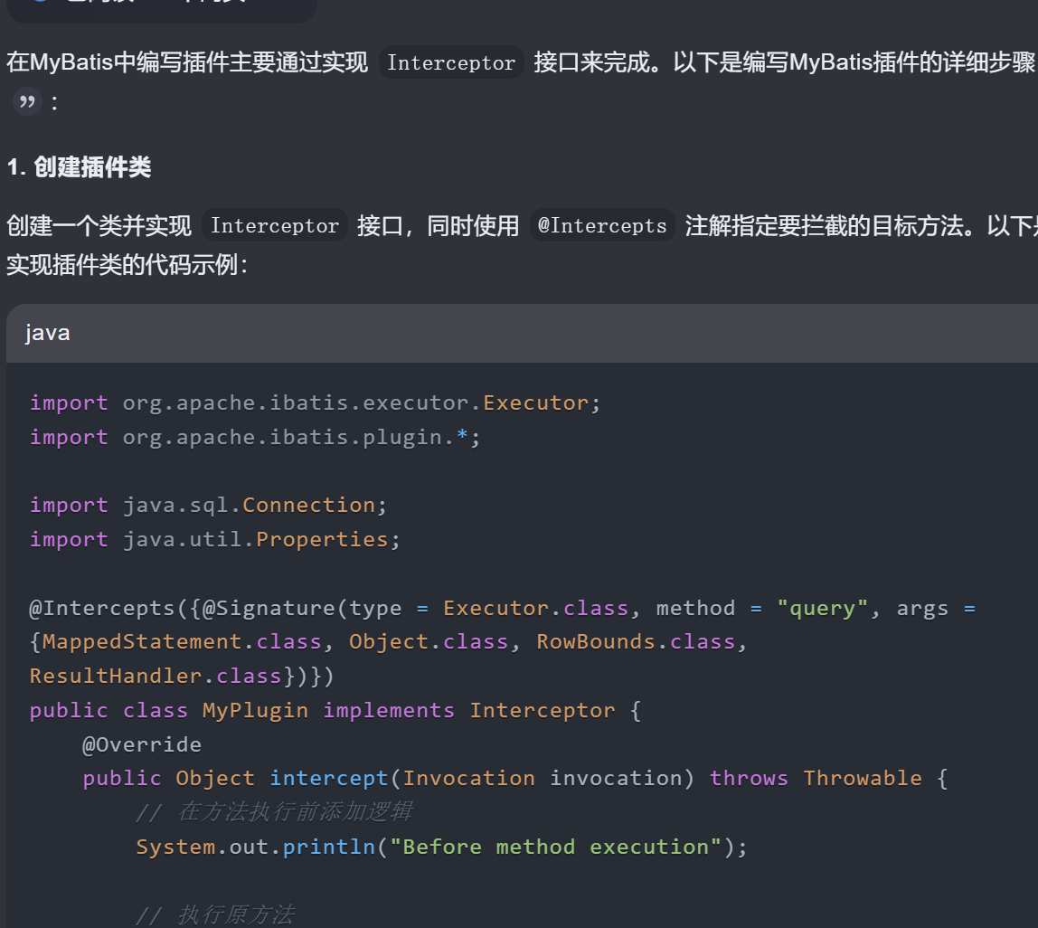Click the org.apache.ibatis.plugin.* import line
The image size is (1038, 928).
click(x=255, y=437)
